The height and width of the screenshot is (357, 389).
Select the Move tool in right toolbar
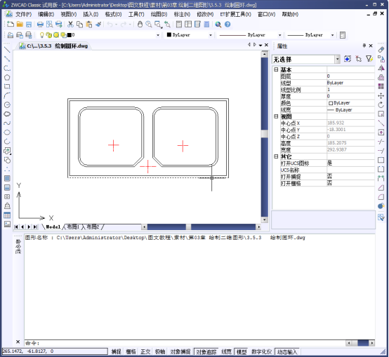(381, 96)
